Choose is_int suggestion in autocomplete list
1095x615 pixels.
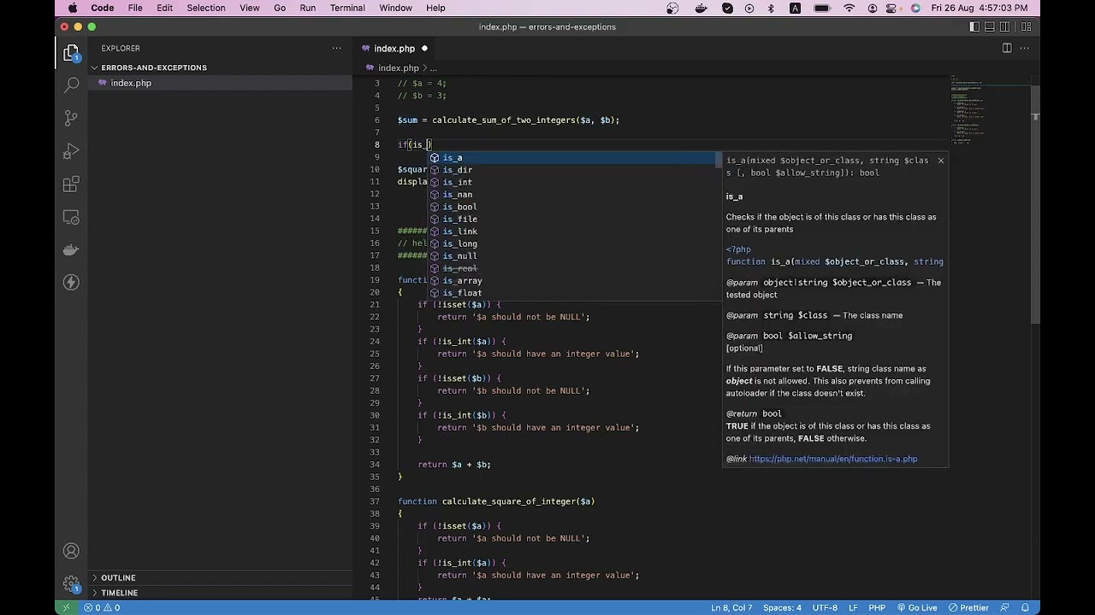coord(573,182)
